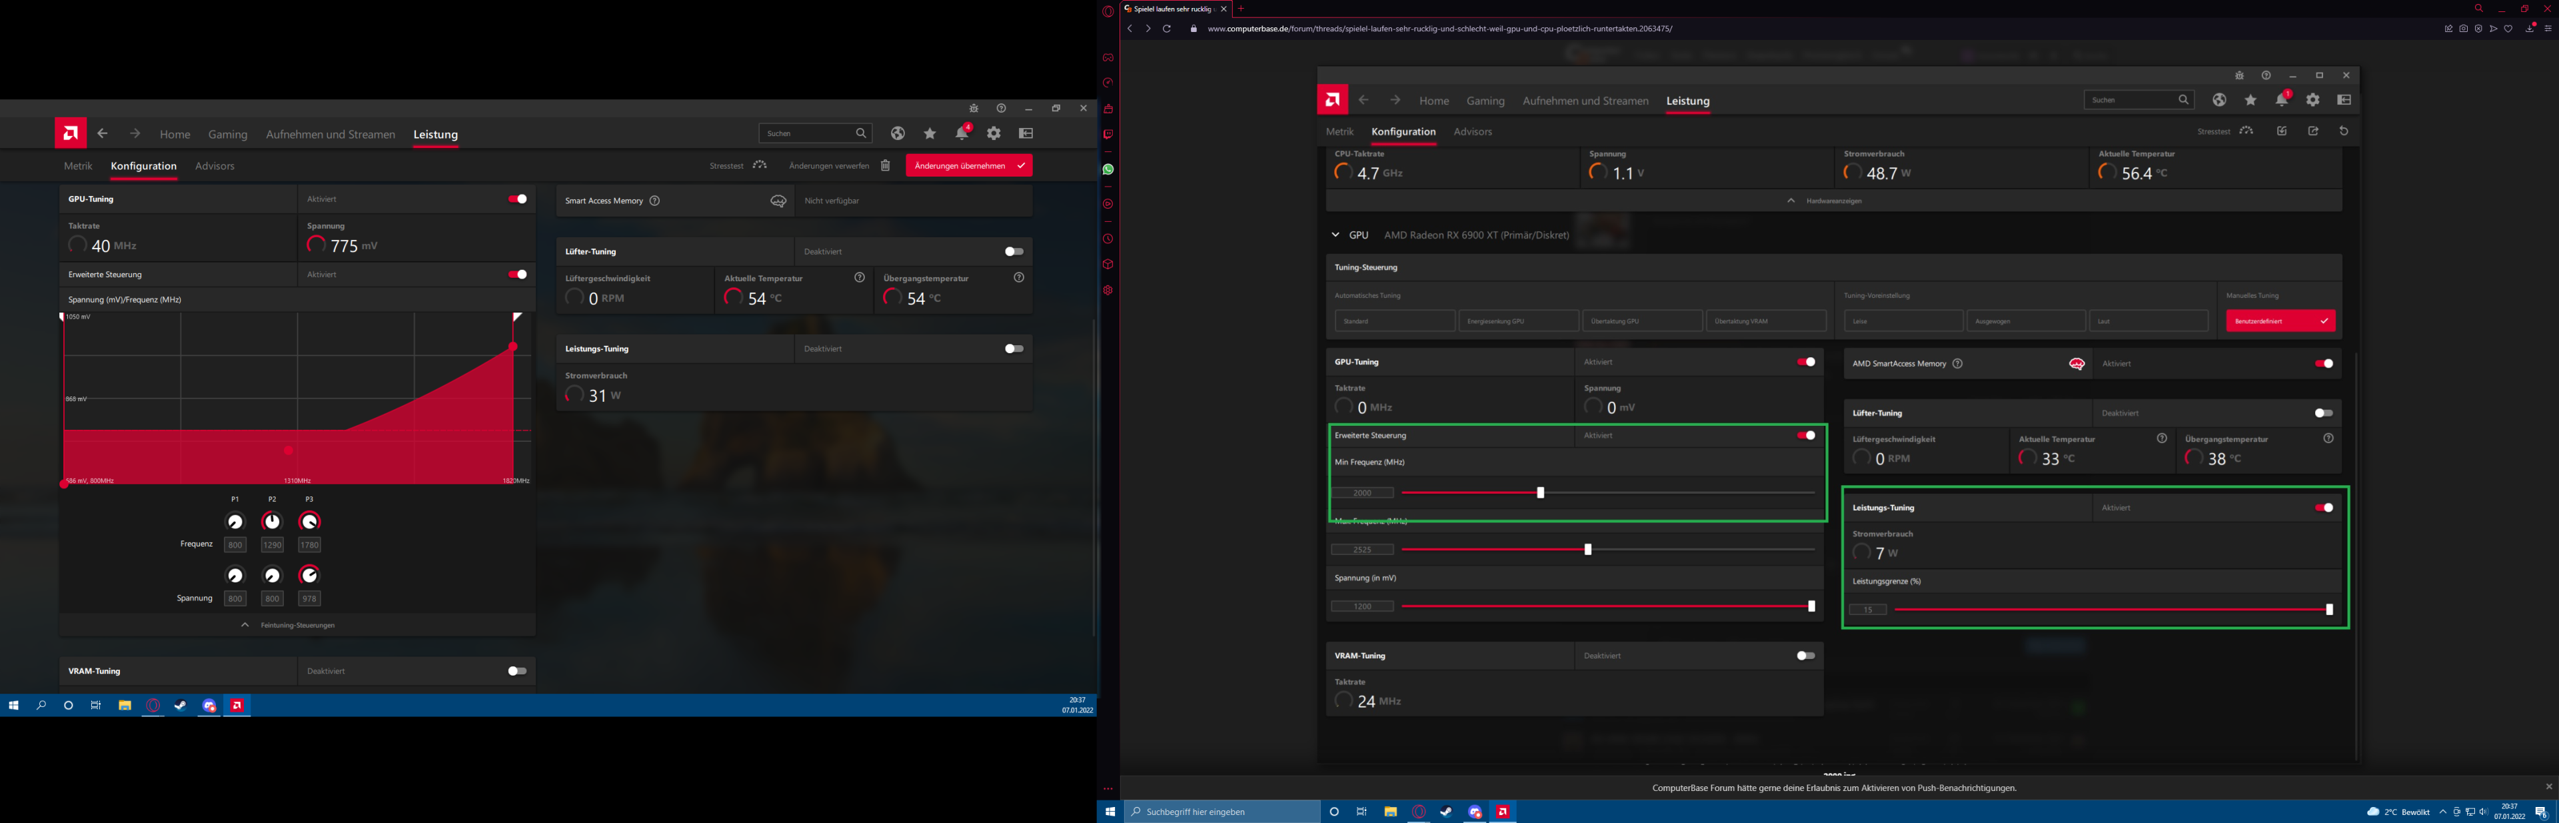Collapse the Feintuning-Steuerungen section
This screenshot has height=823, width=2559.
click(x=245, y=625)
